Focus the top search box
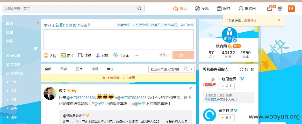The width and height of the screenshot is (302, 124). point(73,9)
